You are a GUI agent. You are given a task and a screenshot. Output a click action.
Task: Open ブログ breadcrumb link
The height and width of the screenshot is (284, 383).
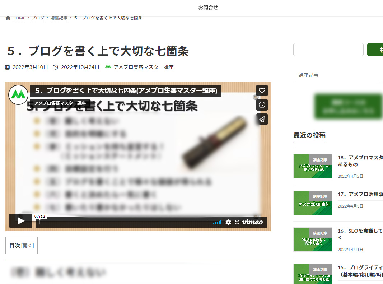(x=38, y=18)
